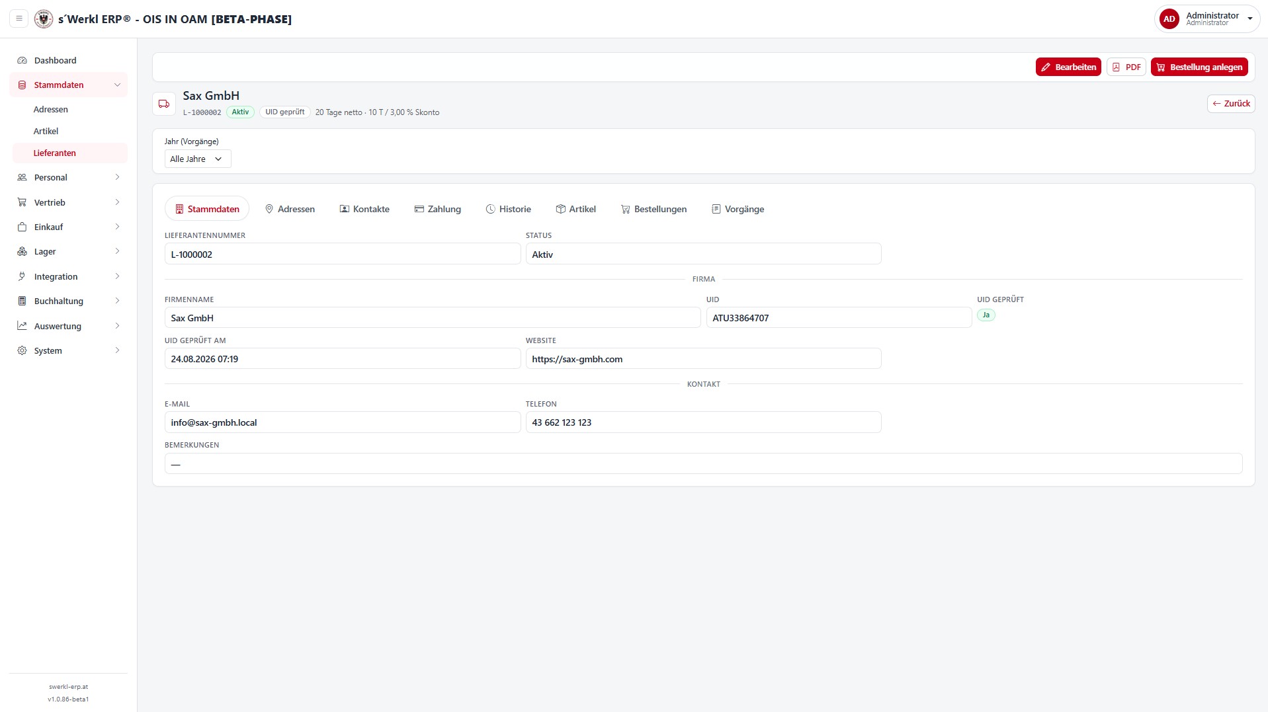
Task: Click the Lager boxes icon
Action: coord(22,251)
